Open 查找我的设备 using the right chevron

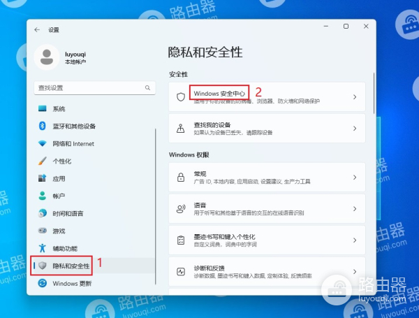(355, 129)
